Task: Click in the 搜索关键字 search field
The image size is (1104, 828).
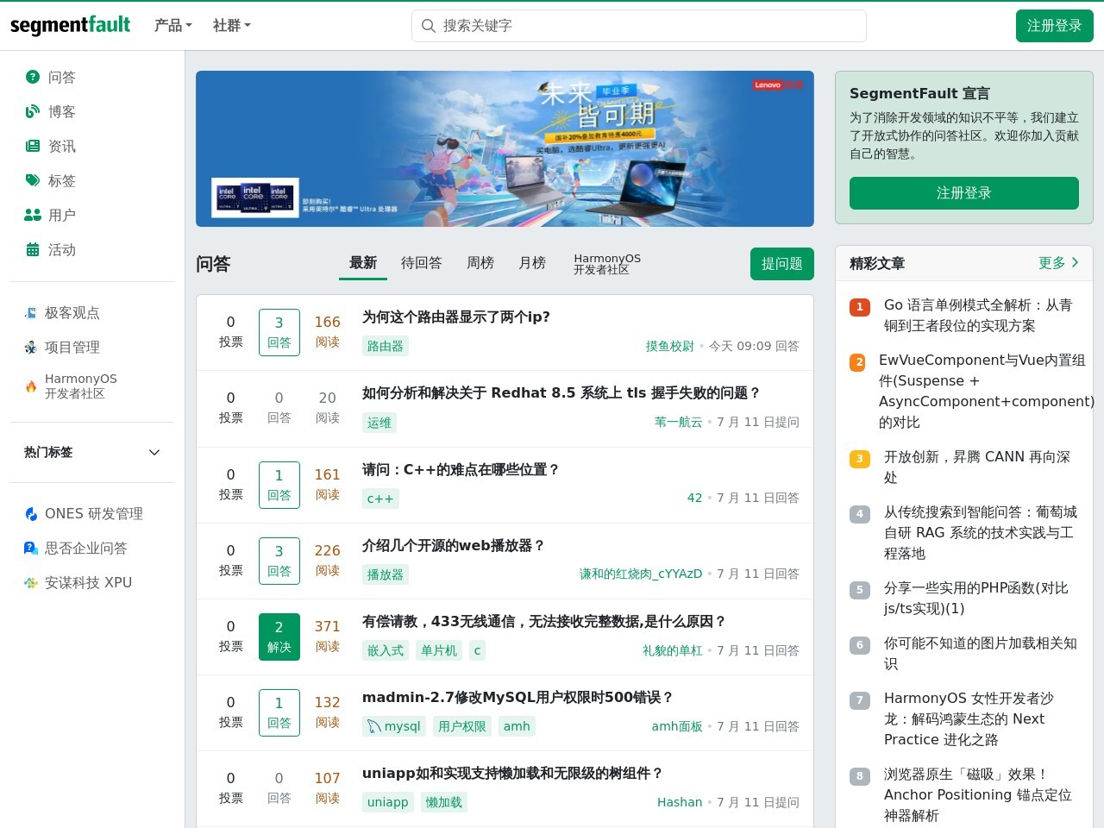Action: (639, 26)
